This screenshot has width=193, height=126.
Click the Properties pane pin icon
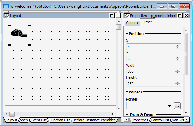127,16
